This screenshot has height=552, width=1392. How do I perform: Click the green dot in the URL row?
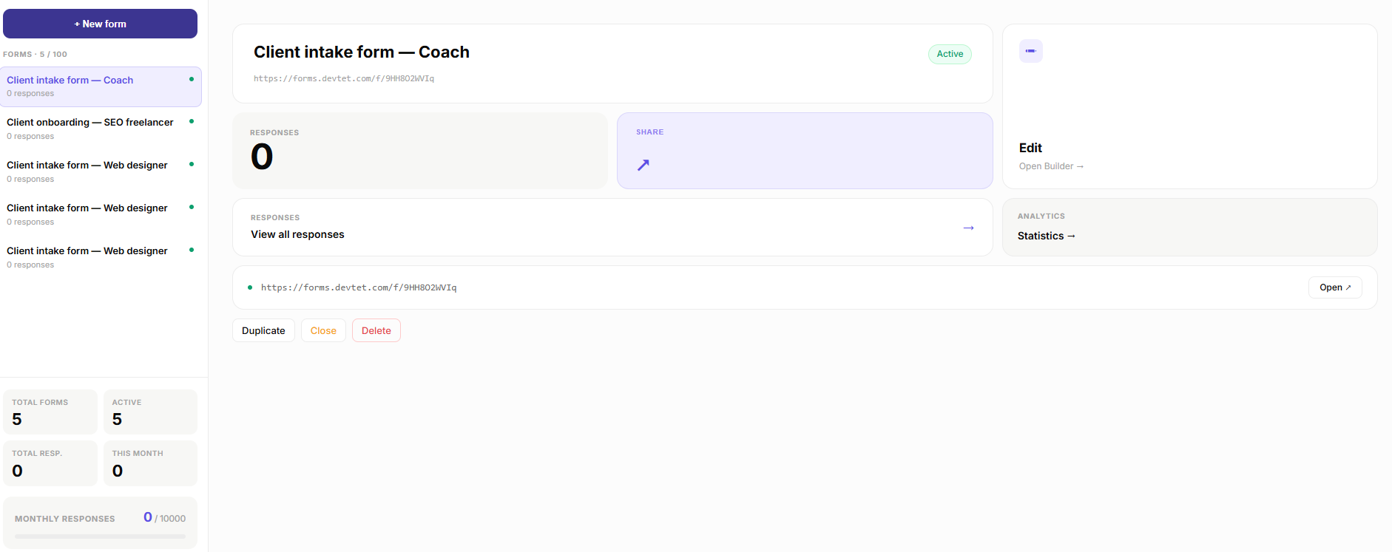pyautogui.click(x=250, y=287)
